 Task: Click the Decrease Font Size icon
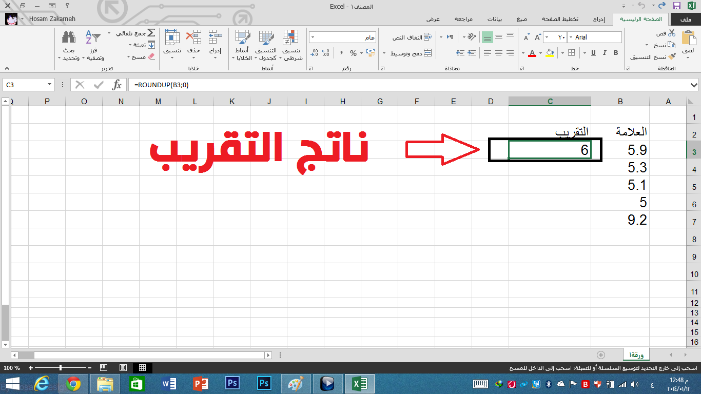coord(527,37)
